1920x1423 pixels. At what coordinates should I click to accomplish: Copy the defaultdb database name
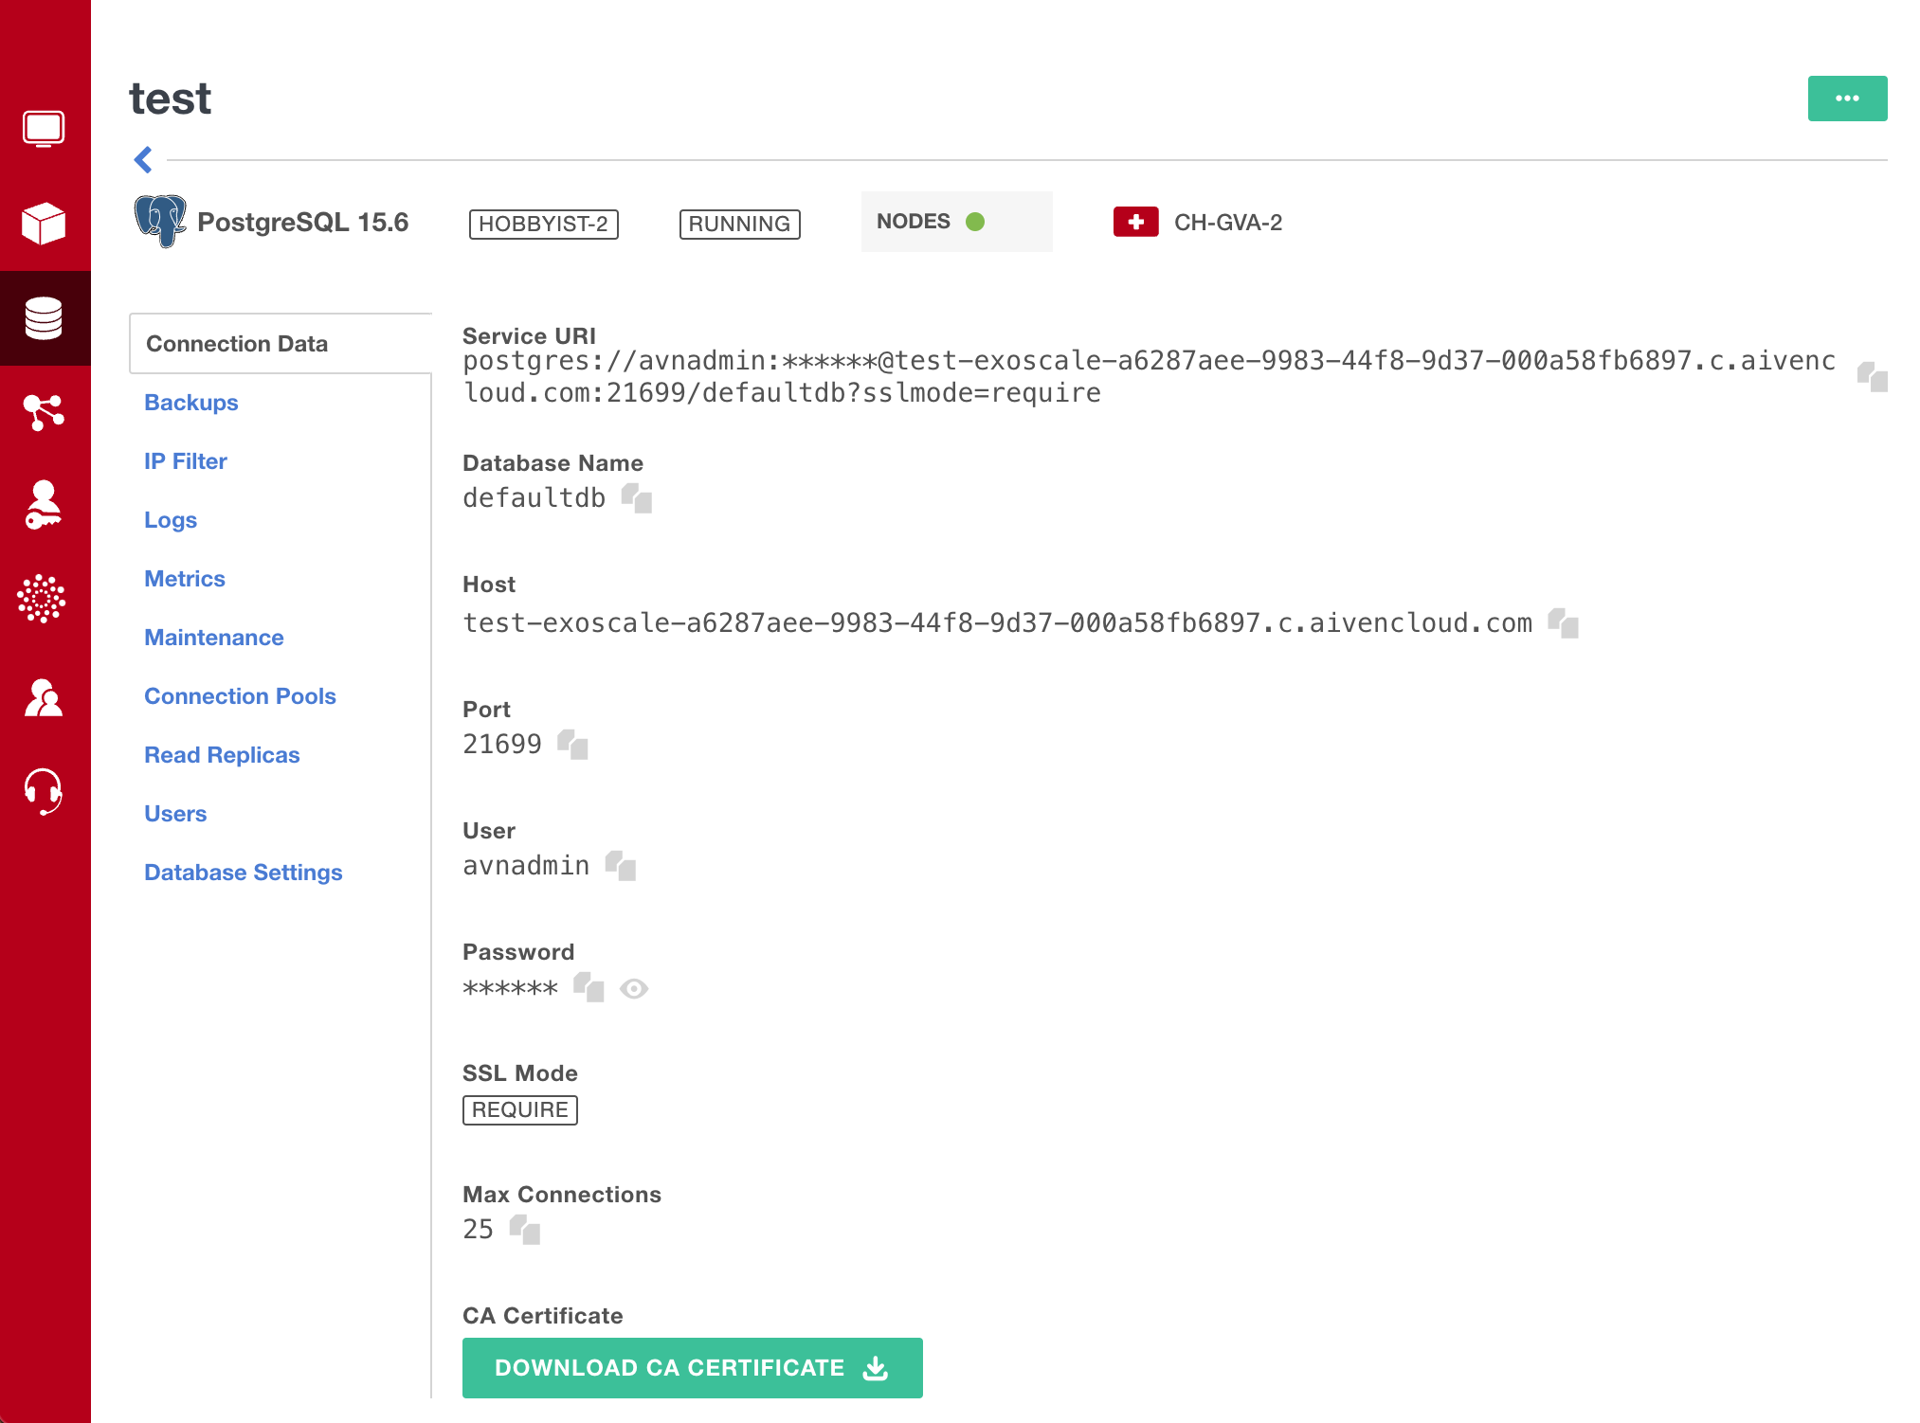638,499
